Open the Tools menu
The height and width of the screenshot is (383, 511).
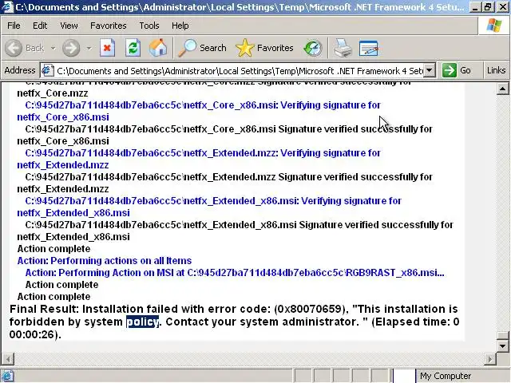point(149,26)
